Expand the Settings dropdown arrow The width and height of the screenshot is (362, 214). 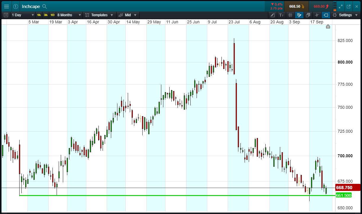tap(356, 15)
